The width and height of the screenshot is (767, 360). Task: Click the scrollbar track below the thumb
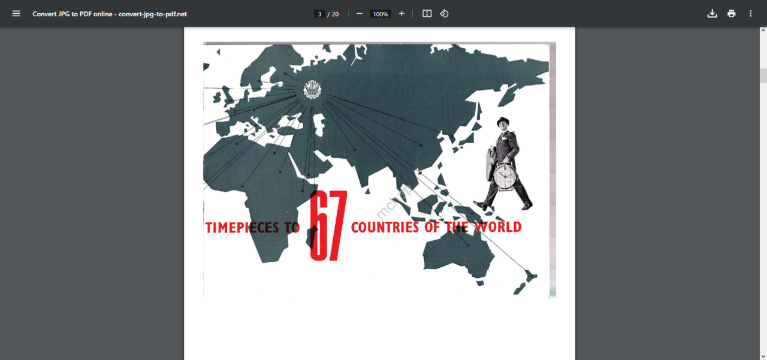[763, 240]
